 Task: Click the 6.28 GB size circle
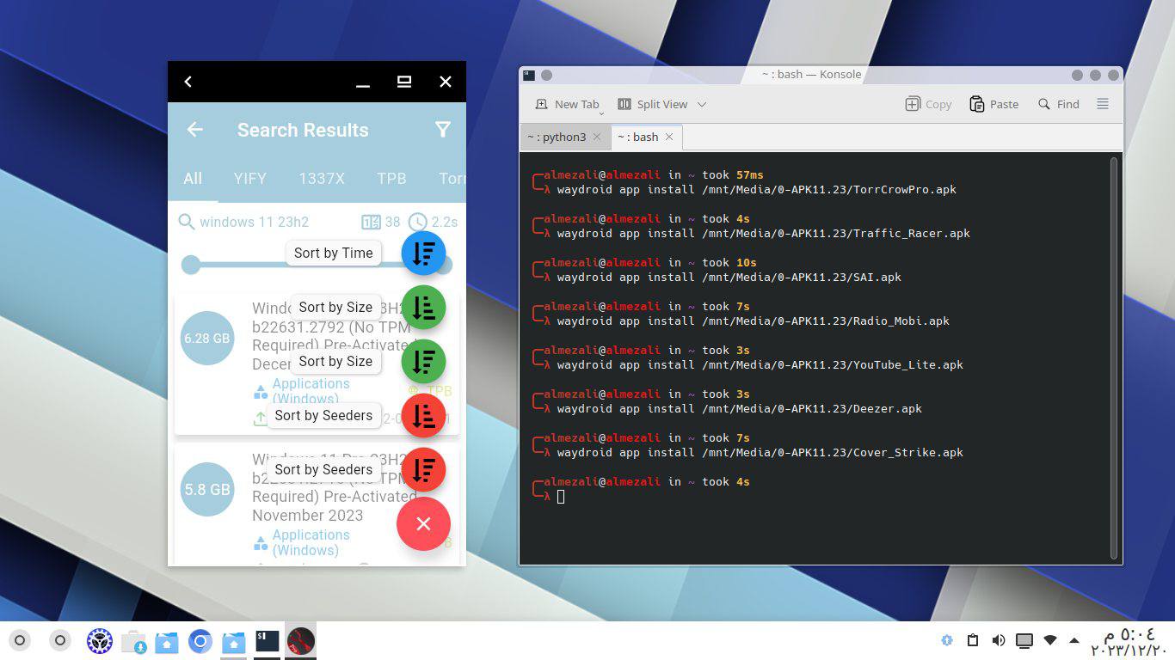coord(207,338)
